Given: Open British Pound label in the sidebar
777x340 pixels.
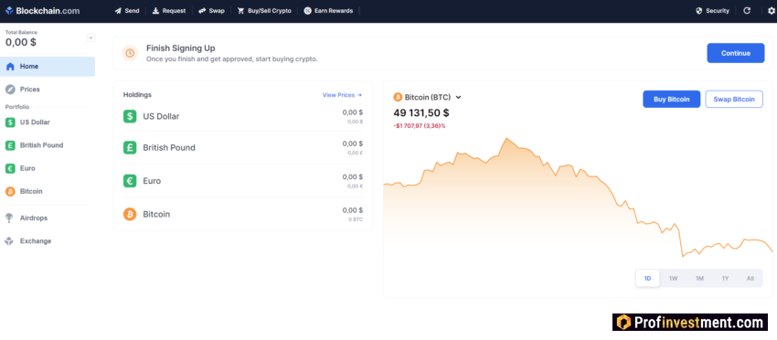Looking at the screenshot, I should tap(42, 145).
